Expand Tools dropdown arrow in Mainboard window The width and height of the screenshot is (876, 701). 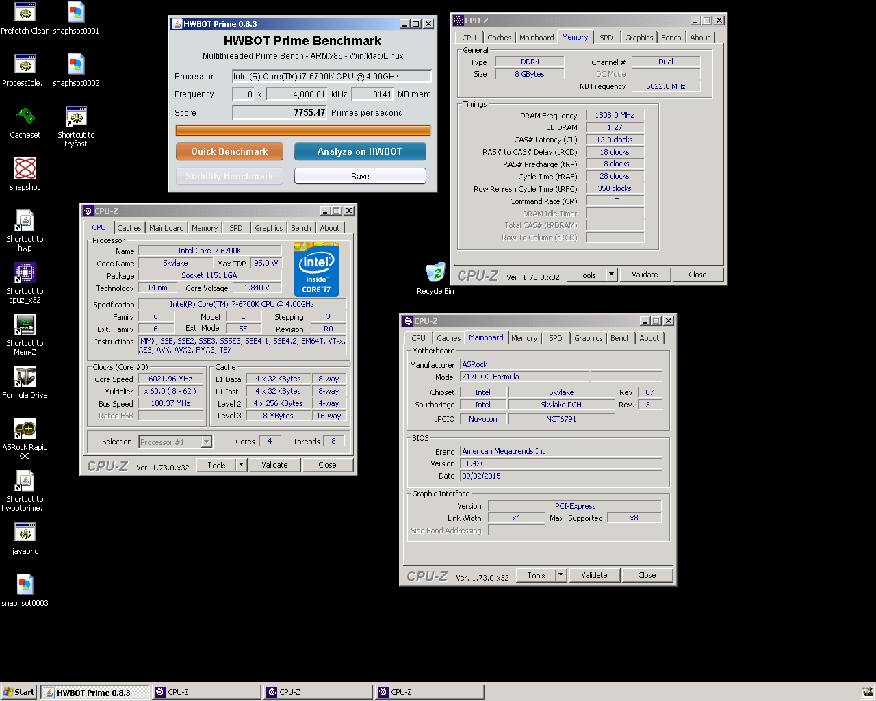click(x=561, y=575)
